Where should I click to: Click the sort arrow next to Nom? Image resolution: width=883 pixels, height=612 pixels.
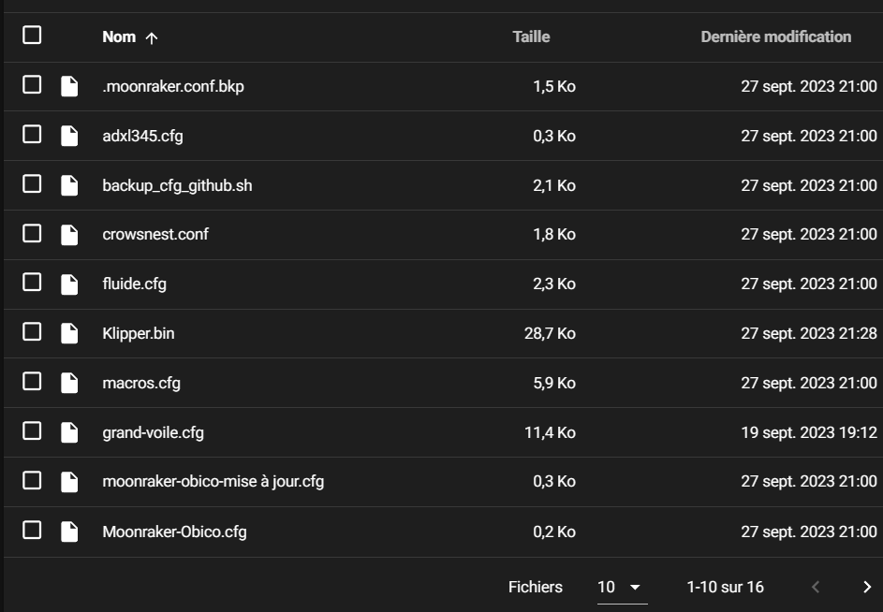coord(152,37)
